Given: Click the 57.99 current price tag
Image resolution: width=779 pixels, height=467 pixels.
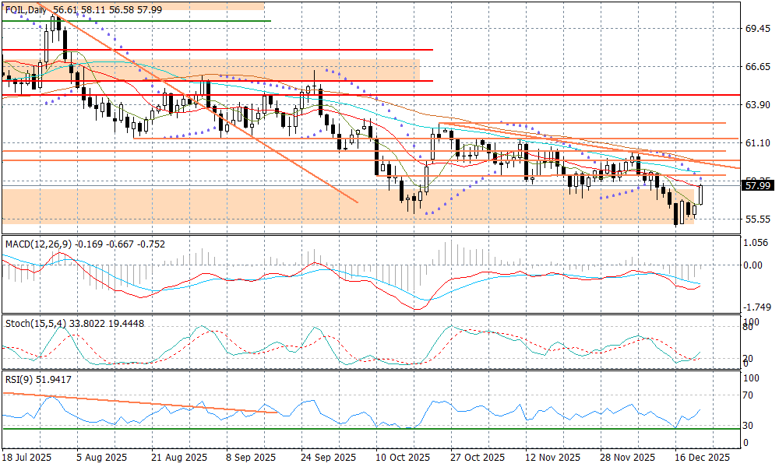Looking at the screenshot, I should tap(757, 185).
